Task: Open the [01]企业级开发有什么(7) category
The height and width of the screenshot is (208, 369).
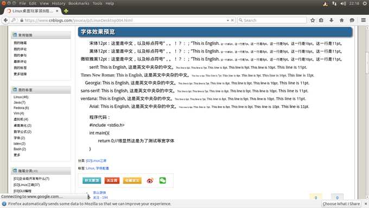Action: pos(31,179)
